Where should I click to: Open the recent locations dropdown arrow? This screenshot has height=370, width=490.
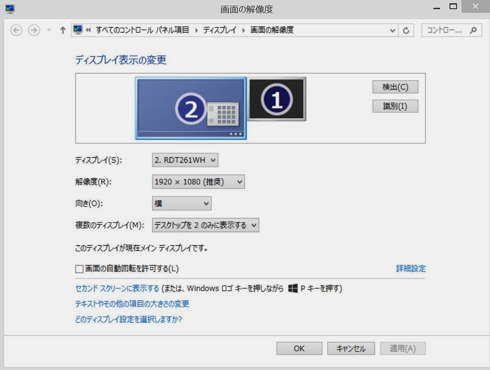click(x=49, y=30)
